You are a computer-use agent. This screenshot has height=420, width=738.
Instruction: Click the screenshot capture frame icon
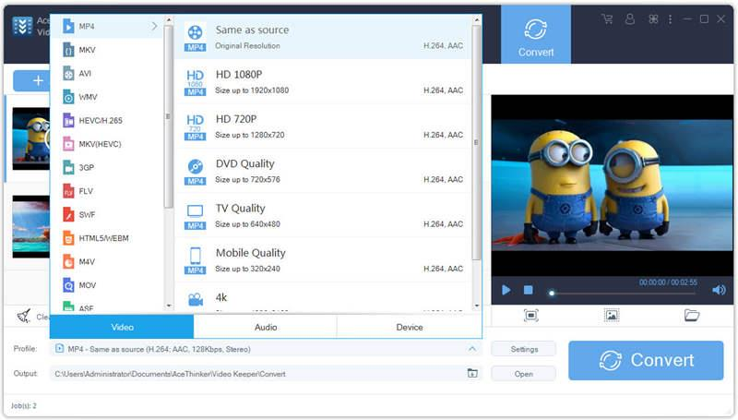point(531,315)
